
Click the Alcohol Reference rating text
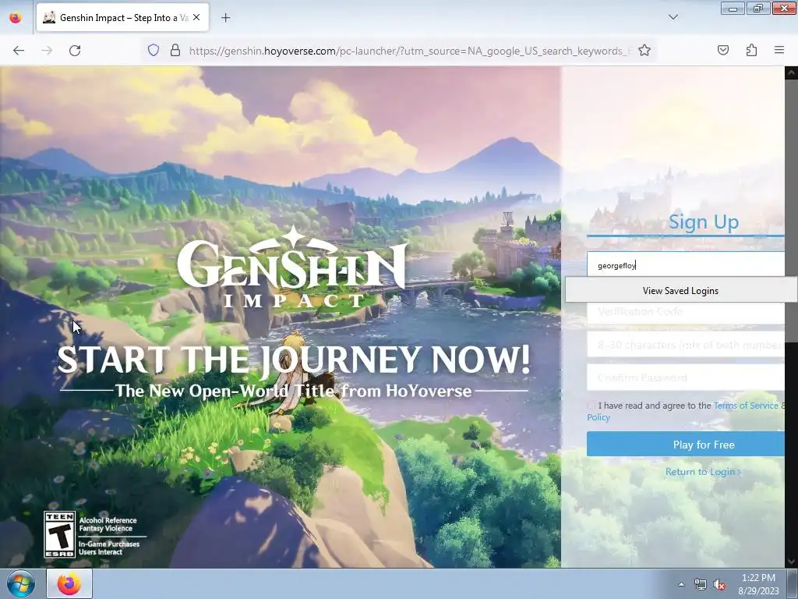(108, 520)
